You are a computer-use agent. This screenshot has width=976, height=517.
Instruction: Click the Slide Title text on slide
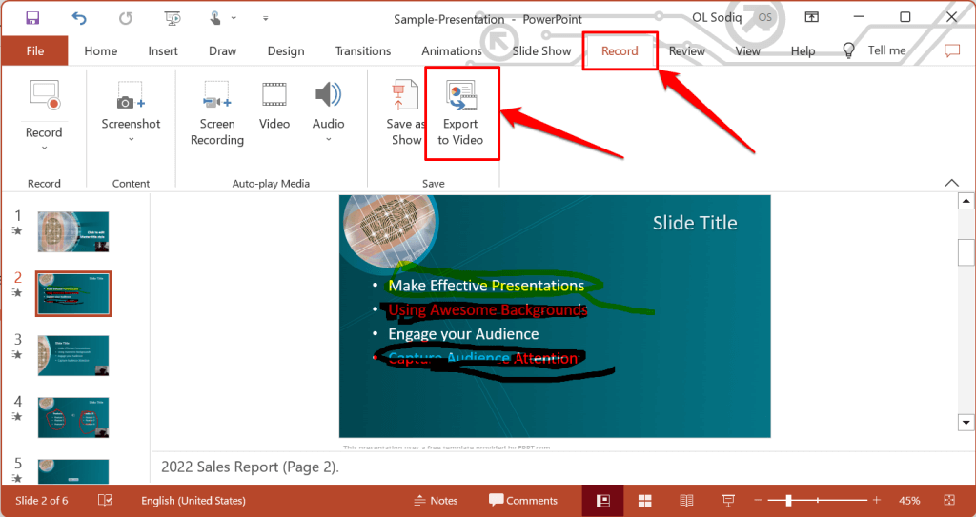[x=695, y=223]
